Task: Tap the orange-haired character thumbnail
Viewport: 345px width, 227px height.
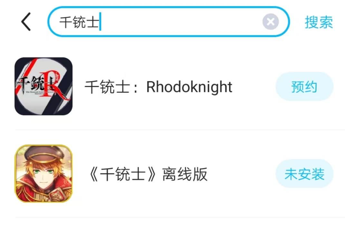Action: (43, 174)
